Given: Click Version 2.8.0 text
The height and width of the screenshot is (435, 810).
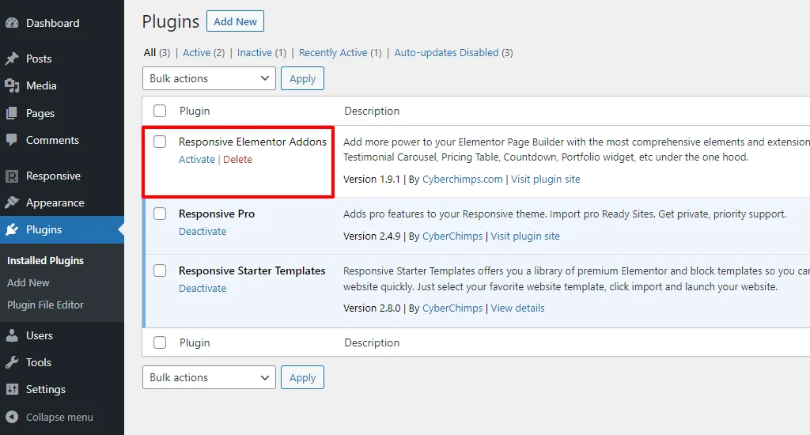Looking at the screenshot, I should tap(372, 308).
